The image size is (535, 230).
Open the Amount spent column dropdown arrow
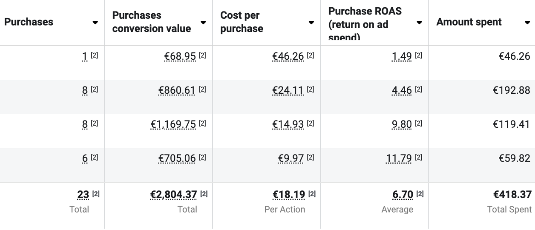[x=527, y=22]
